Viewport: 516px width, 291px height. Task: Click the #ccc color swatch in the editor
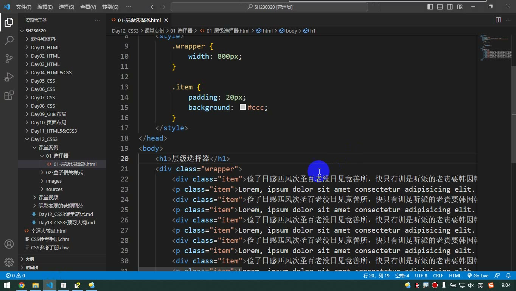point(243,107)
